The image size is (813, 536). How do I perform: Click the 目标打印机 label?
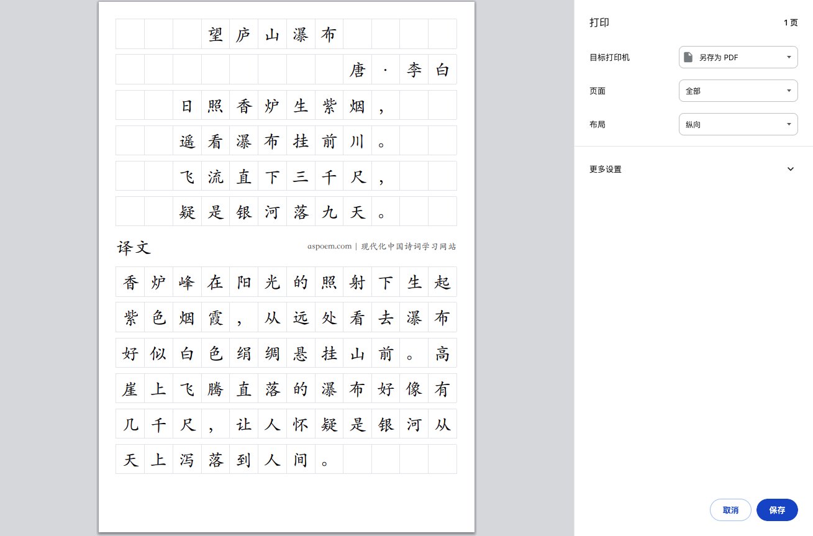pyautogui.click(x=609, y=57)
